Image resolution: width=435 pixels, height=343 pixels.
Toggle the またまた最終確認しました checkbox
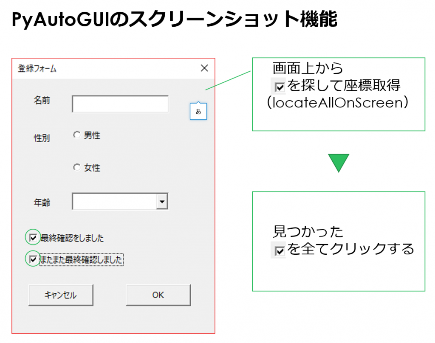click(x=33, y=259)
